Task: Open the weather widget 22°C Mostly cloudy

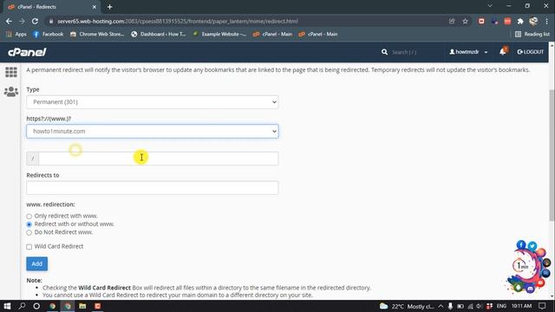Action: point(407,306)
